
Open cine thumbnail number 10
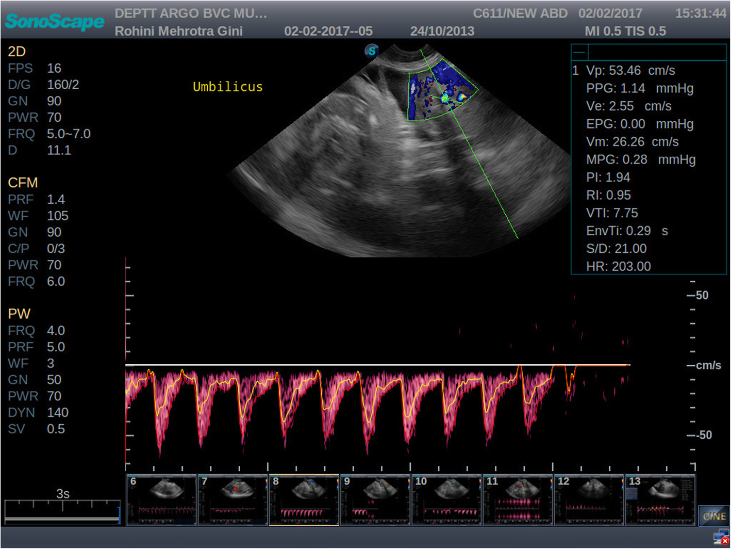(446, 500)
